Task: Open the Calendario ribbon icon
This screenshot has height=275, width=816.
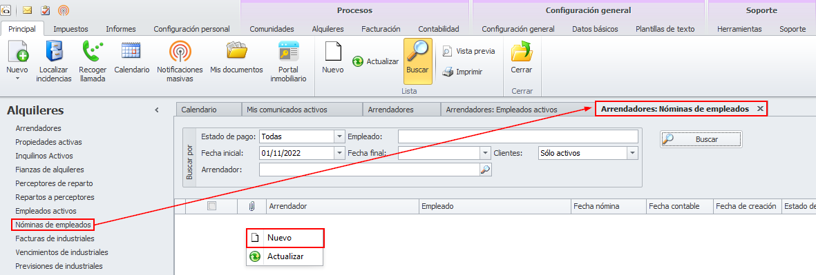Action: click(x=132, y=57)
